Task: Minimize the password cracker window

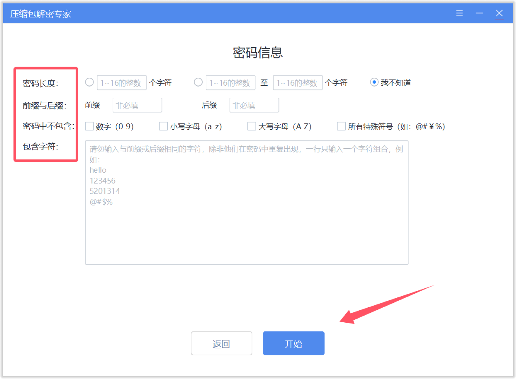Action: coord(479,13)
